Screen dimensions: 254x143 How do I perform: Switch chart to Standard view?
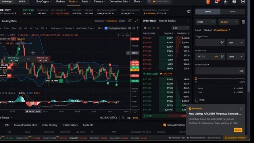99,21
